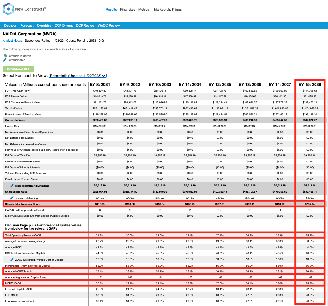Open the Financials tab
Screen dimensions: 328x306
128,9
